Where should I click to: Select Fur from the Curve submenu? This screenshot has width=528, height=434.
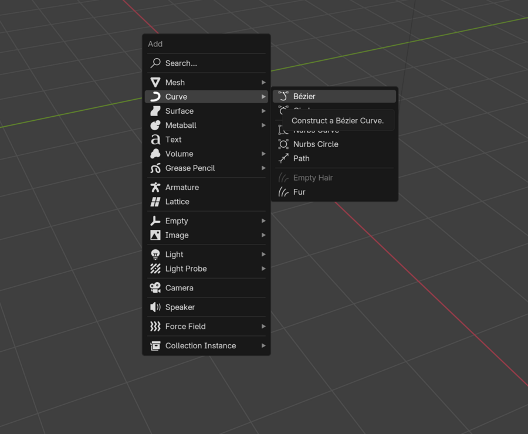(334, 192)
